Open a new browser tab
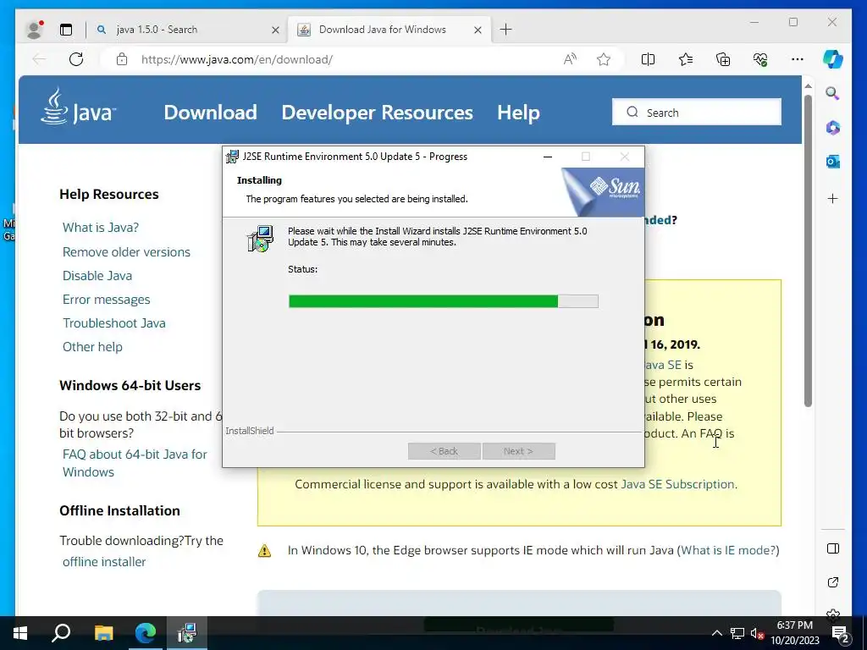The image size is (867, 650). [505, 30]
